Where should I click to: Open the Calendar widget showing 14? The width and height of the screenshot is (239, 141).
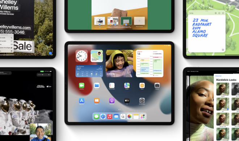[x=150, y=63]
